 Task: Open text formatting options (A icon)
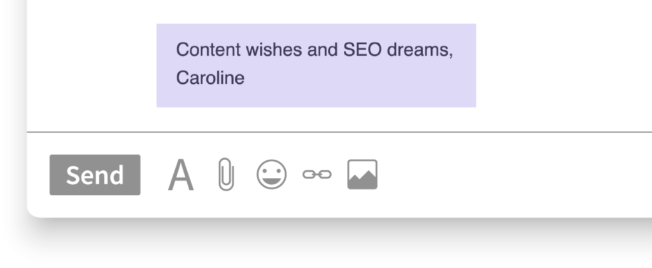pos(181,175)
